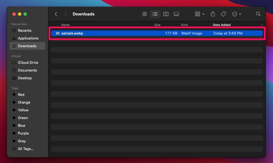This screenshot has width=273, height=163.
Task: Switch to gallery view
Action: [176, 14]
